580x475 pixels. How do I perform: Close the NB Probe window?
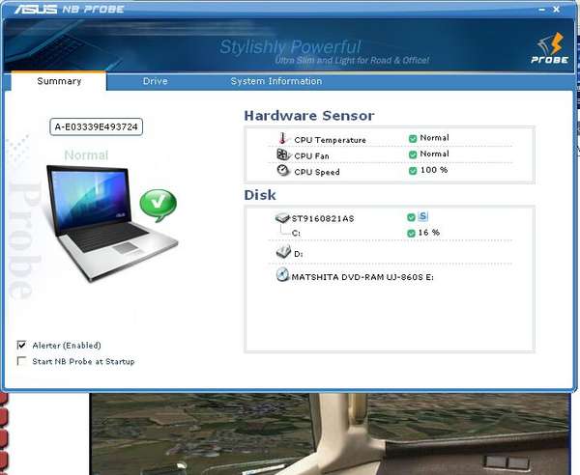pos(557,10)
